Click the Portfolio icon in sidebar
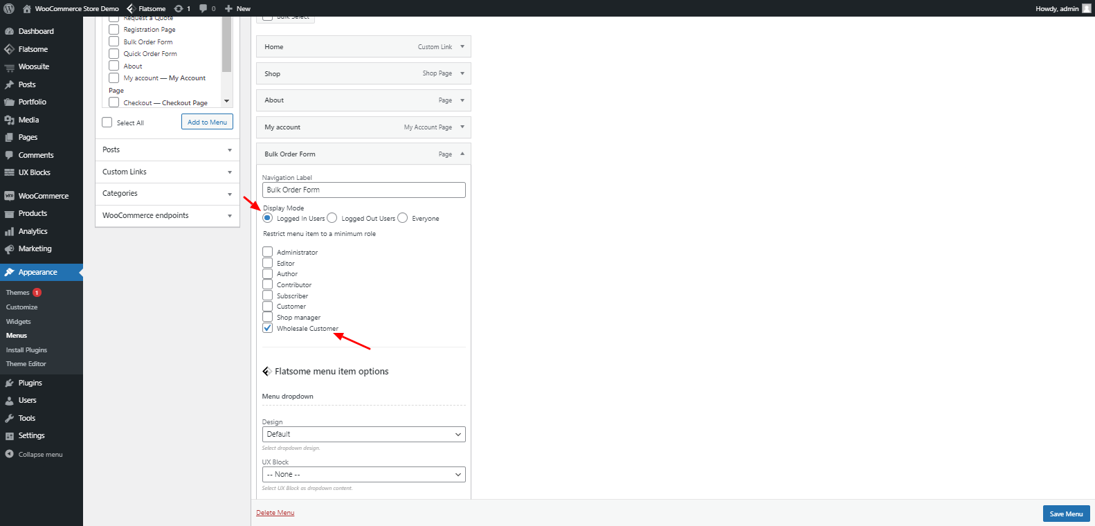Viewport: 1095px width, 526px height. click(9, 102)
